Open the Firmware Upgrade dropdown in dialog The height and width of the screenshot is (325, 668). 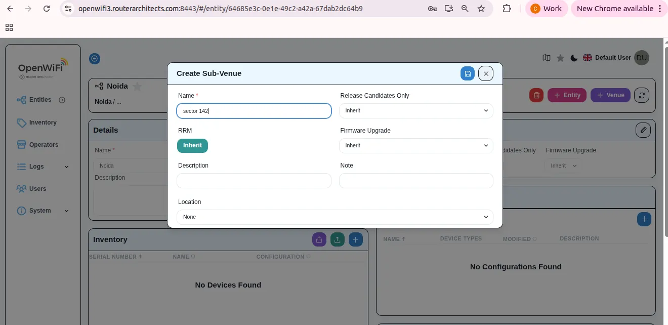tap(416, 146)
